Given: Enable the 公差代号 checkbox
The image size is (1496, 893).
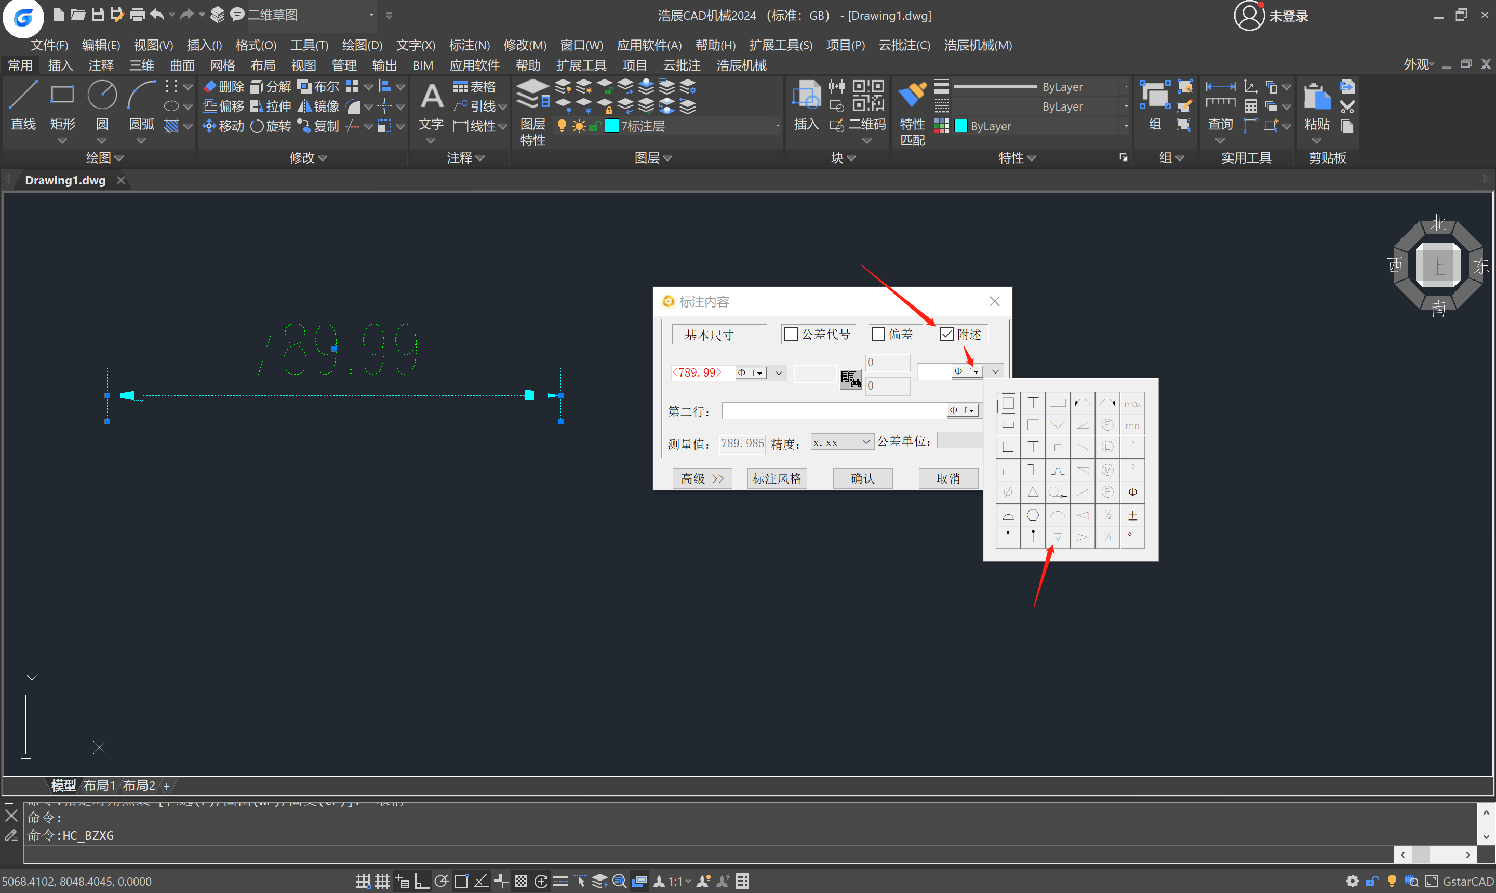Looking at the screenshot, I should [791, 335].
